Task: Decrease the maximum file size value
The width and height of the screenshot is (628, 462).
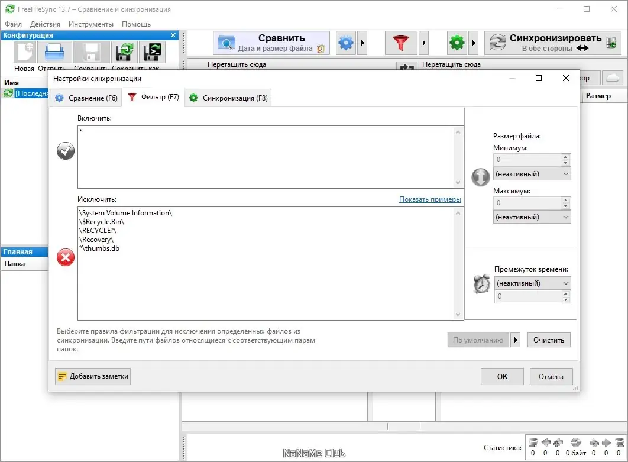Action: (x=565, y=206)
